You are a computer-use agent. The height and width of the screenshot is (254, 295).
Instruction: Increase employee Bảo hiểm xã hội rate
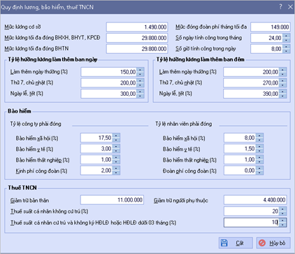click(x=259, y=136)
